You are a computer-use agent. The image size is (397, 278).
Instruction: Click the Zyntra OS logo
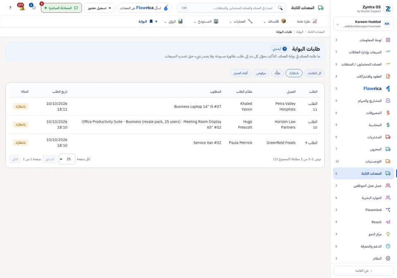click(x=388, y=9)
